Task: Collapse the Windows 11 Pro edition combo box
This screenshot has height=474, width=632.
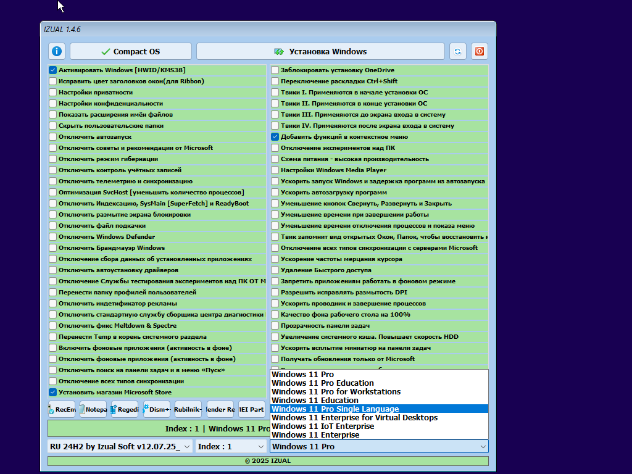Action: [379, 447]
